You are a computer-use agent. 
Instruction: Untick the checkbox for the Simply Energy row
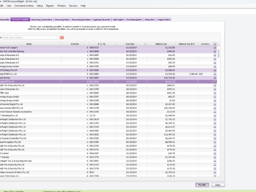pyautogui.click(x=215, y=78)
